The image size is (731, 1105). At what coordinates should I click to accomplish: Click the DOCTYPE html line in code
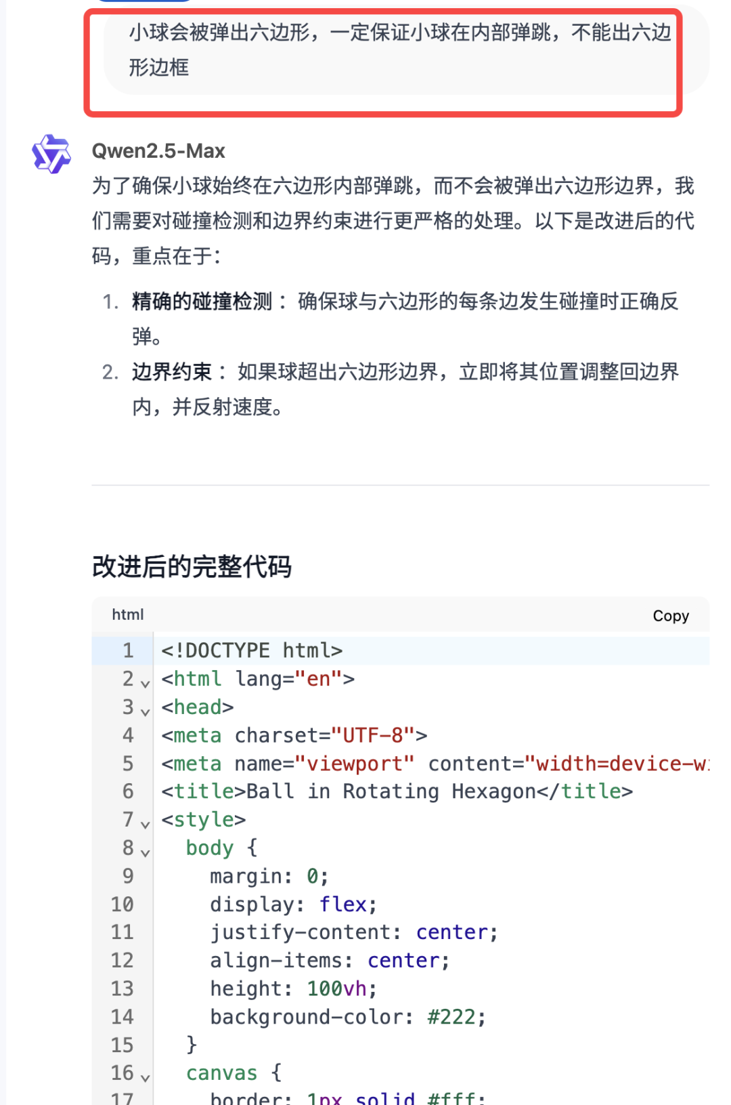pos(252,650)
